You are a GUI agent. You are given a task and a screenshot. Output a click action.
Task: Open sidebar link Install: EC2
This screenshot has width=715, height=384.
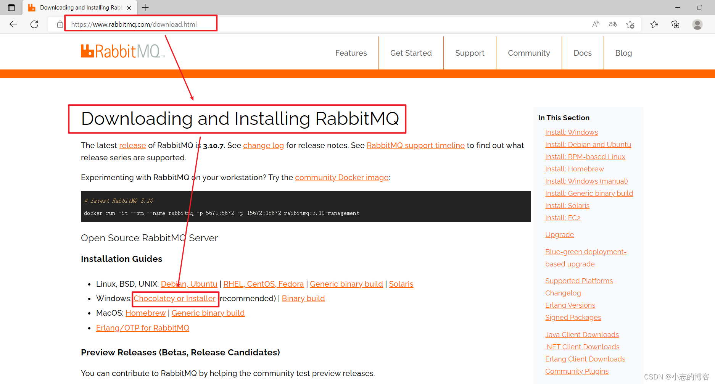tap(563, 218)
